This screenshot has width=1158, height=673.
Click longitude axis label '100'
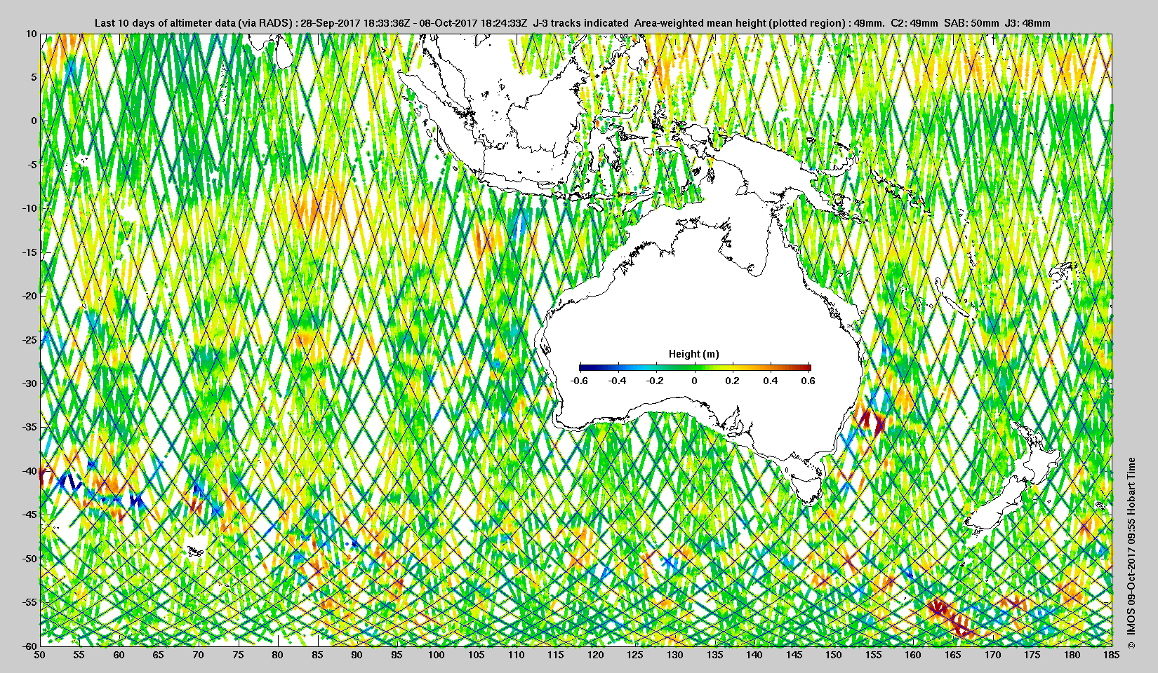(x=437, y=655)
